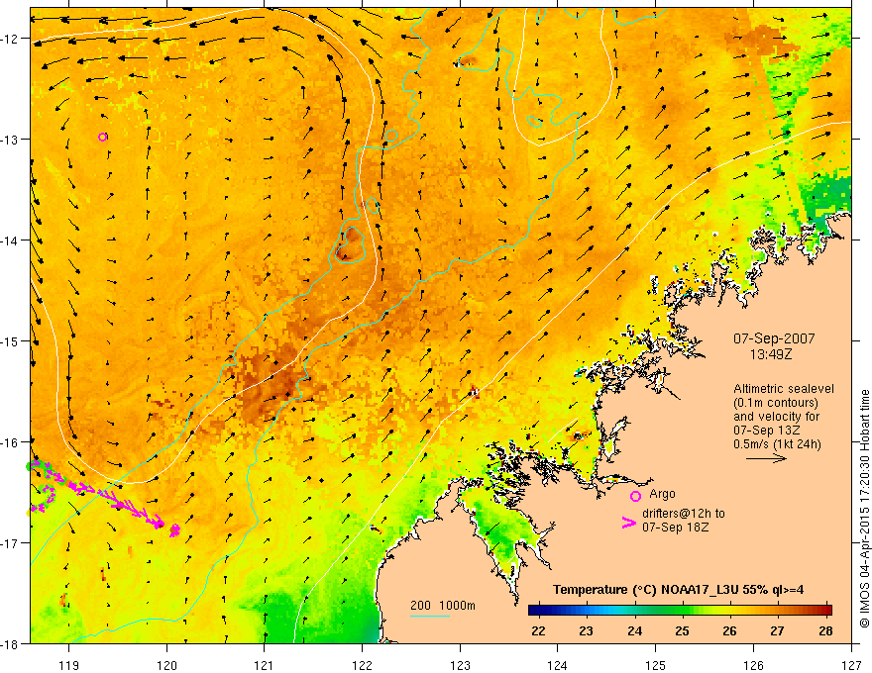872x673 pixels.
Task: Click the color bar label 22
Action: (538, 630)
